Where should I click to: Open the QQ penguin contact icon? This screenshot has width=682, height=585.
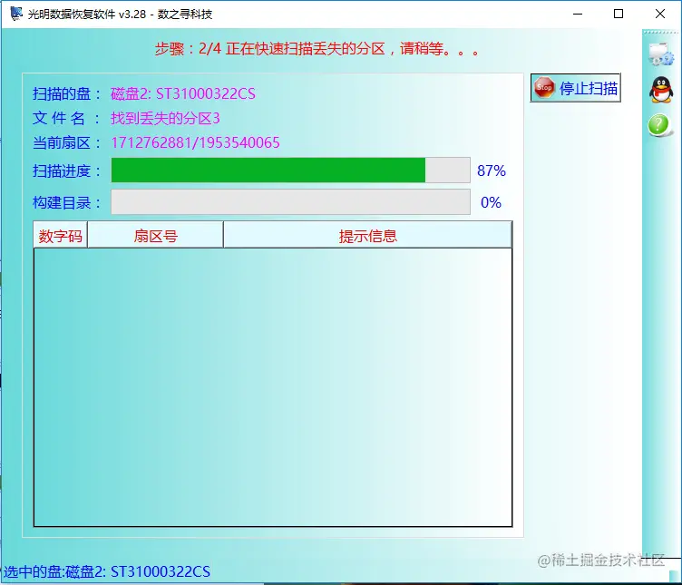pos(661,90)
